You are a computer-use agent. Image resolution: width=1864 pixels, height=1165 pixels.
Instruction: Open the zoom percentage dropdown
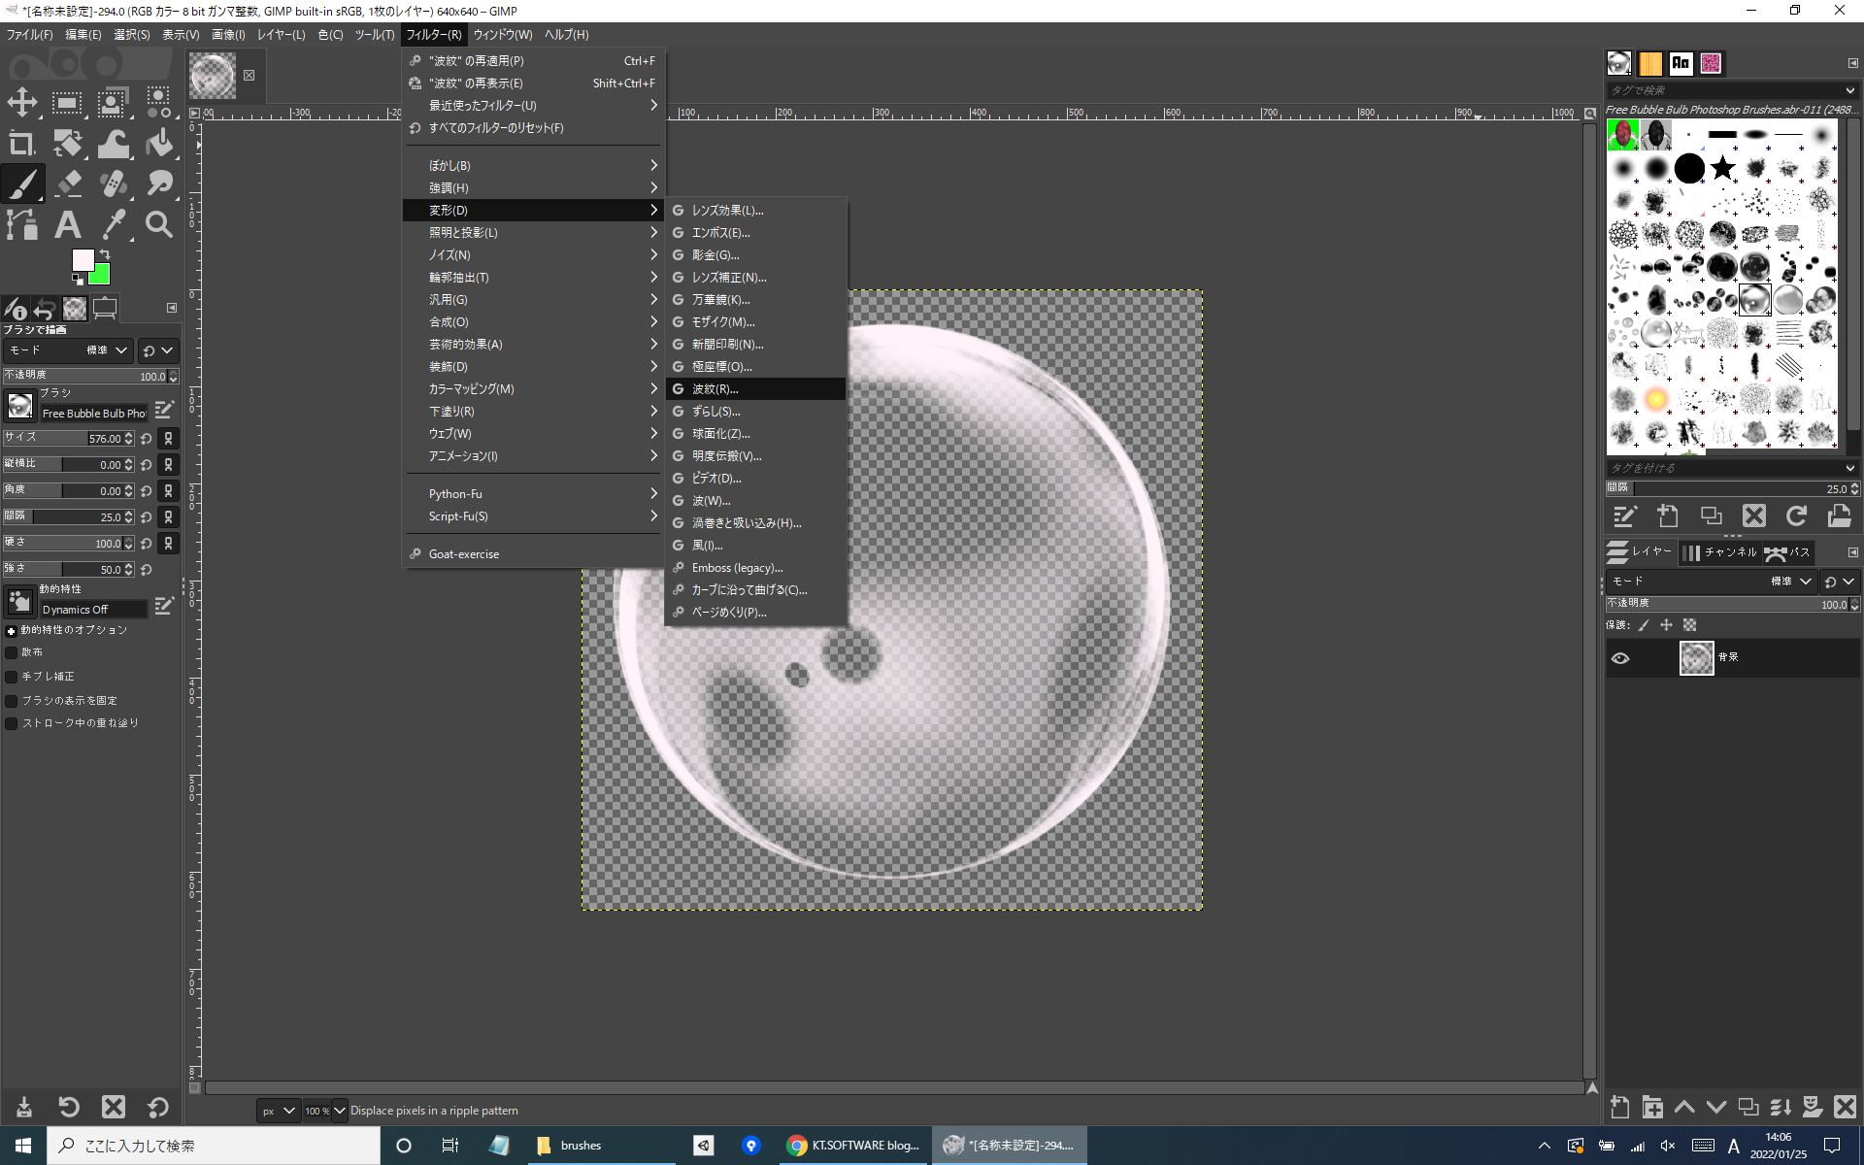339,1111
